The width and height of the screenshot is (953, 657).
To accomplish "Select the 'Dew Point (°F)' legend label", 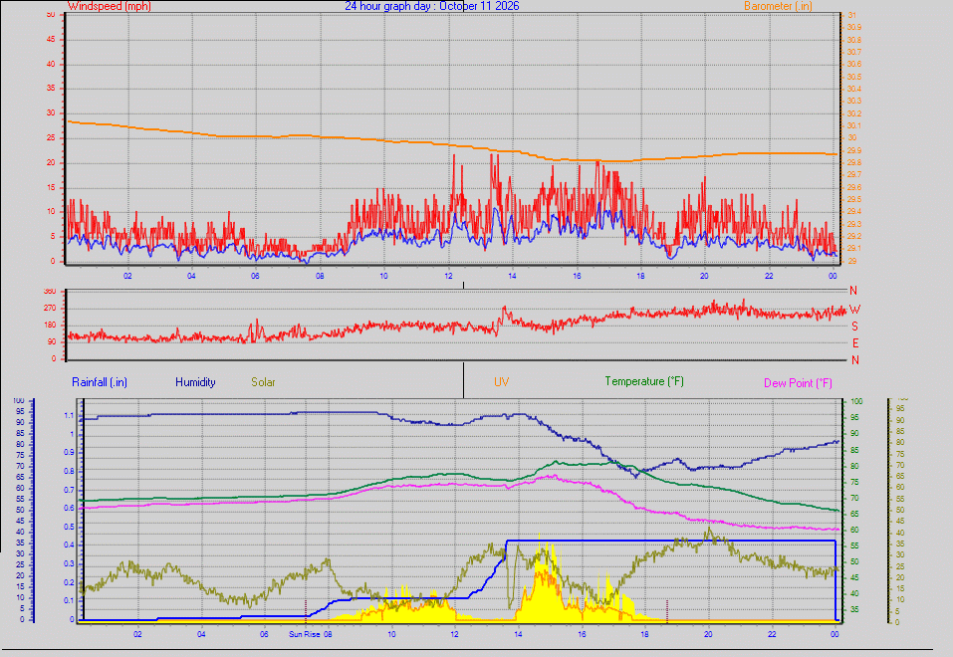I will [798, 383].
